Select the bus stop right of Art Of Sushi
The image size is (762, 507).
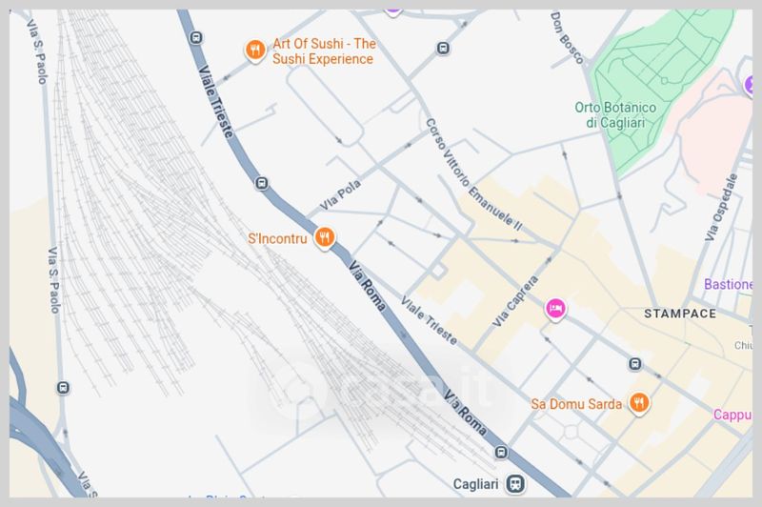click(x=443, y=48)
